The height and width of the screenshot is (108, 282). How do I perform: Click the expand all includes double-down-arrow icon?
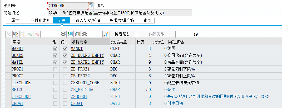tap(63, 34)
